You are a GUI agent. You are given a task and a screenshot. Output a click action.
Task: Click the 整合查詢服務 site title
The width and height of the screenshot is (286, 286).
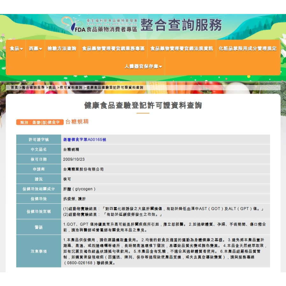coord(181,25)
